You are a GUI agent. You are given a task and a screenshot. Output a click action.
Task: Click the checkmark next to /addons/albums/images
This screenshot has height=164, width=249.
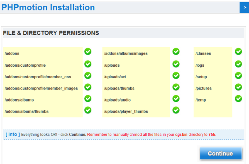pyautogui.click(x=176, y=51)
